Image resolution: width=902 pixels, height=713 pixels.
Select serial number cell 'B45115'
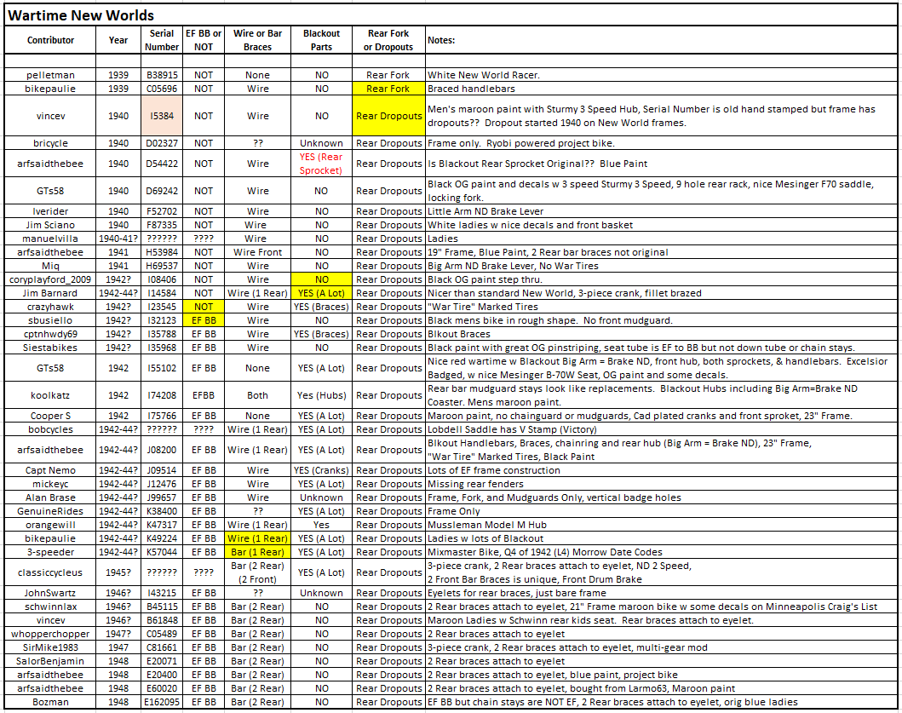tap(162, 607)
